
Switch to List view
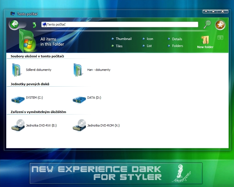pos(147,46)
